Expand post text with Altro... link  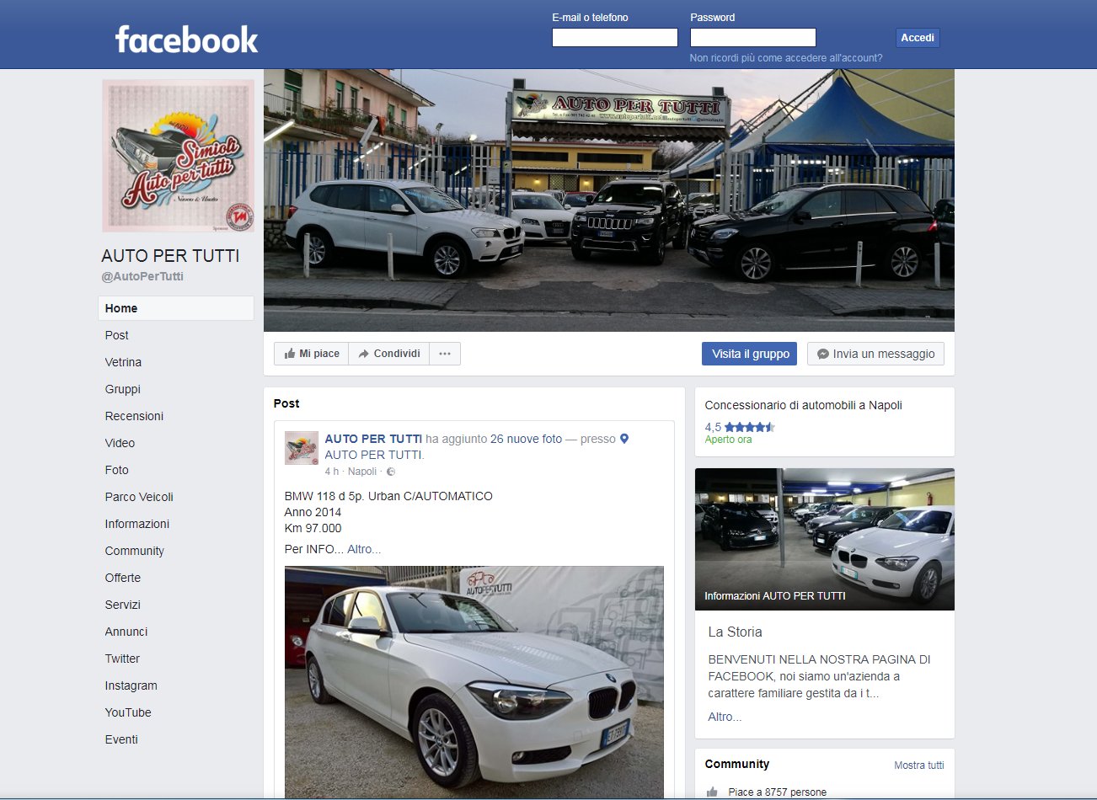(x=364, y=549)
